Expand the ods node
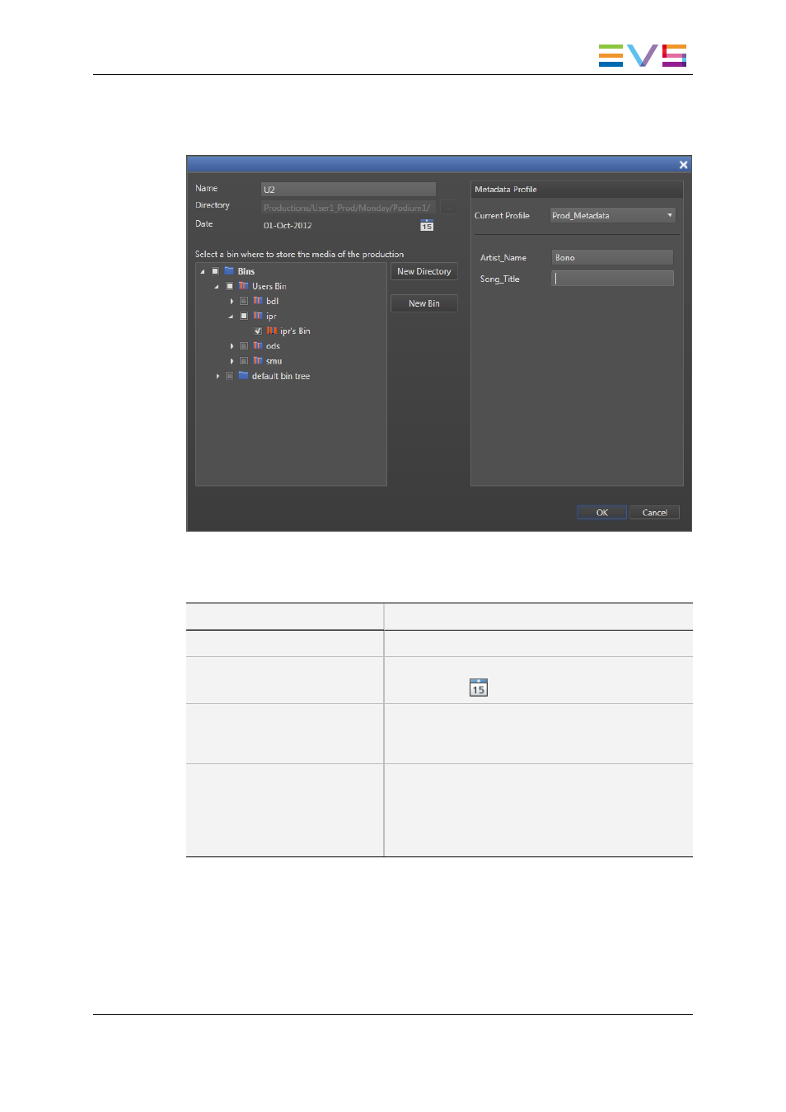Screen dimensions: 786x1112 coord(232,346)
